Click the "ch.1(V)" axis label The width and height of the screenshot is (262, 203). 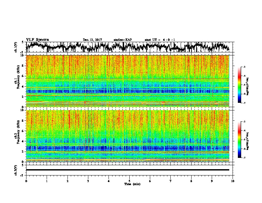(x=16, y=47)
